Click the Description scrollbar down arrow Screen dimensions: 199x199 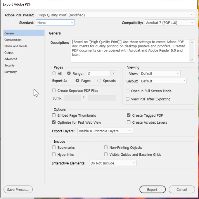point(192,60)
